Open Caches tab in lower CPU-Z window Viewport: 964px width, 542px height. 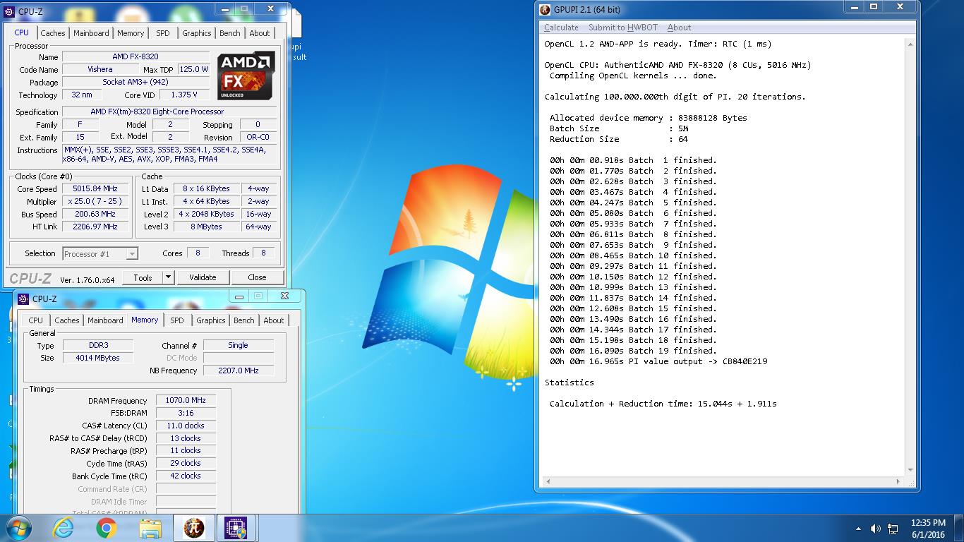pyautogui.click(x=67, y=320)
